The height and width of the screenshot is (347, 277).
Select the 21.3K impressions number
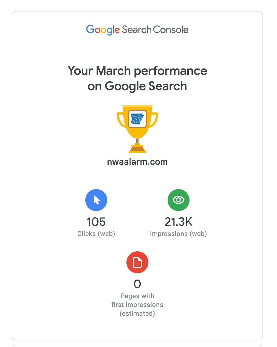179,222
